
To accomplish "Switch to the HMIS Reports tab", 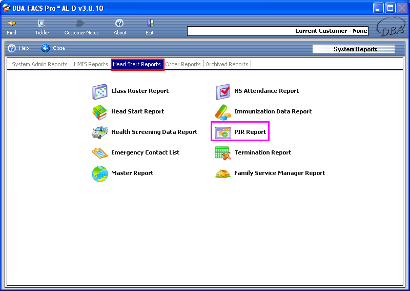I will pyautogui.click(x=91, y=65).
